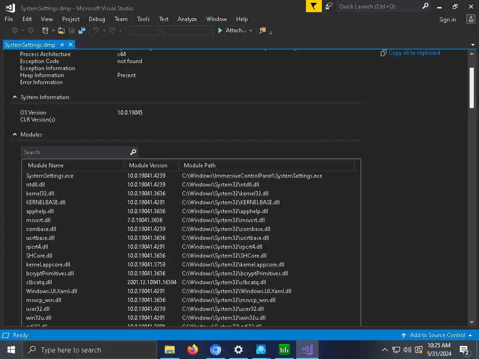This screenshot has height=359, width=479.
Task: Open File Explorer from the taskbar
Action: (169, 350)
